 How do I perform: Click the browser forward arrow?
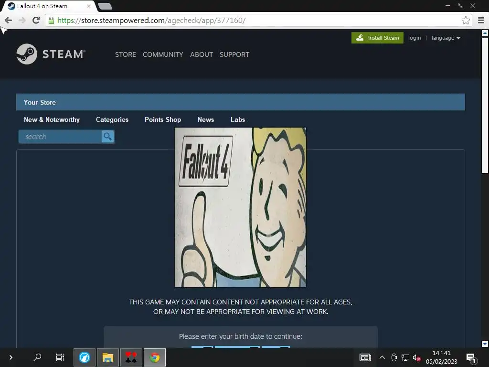[x=22, y=20]
